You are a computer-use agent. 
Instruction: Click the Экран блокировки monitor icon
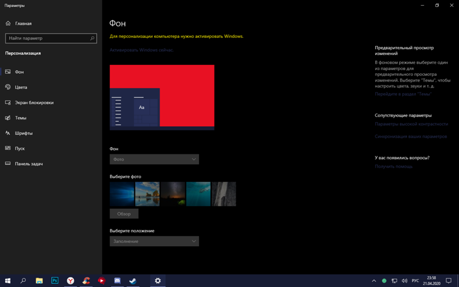8,103
